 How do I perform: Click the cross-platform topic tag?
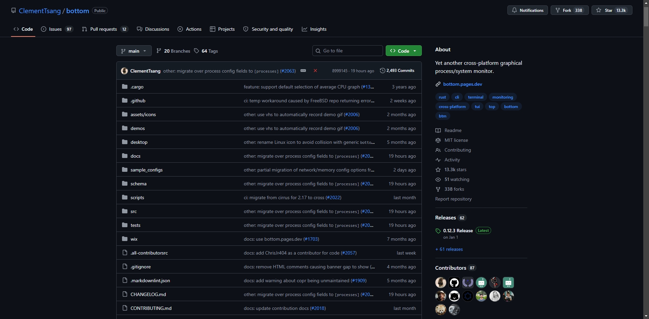(452, 107)
